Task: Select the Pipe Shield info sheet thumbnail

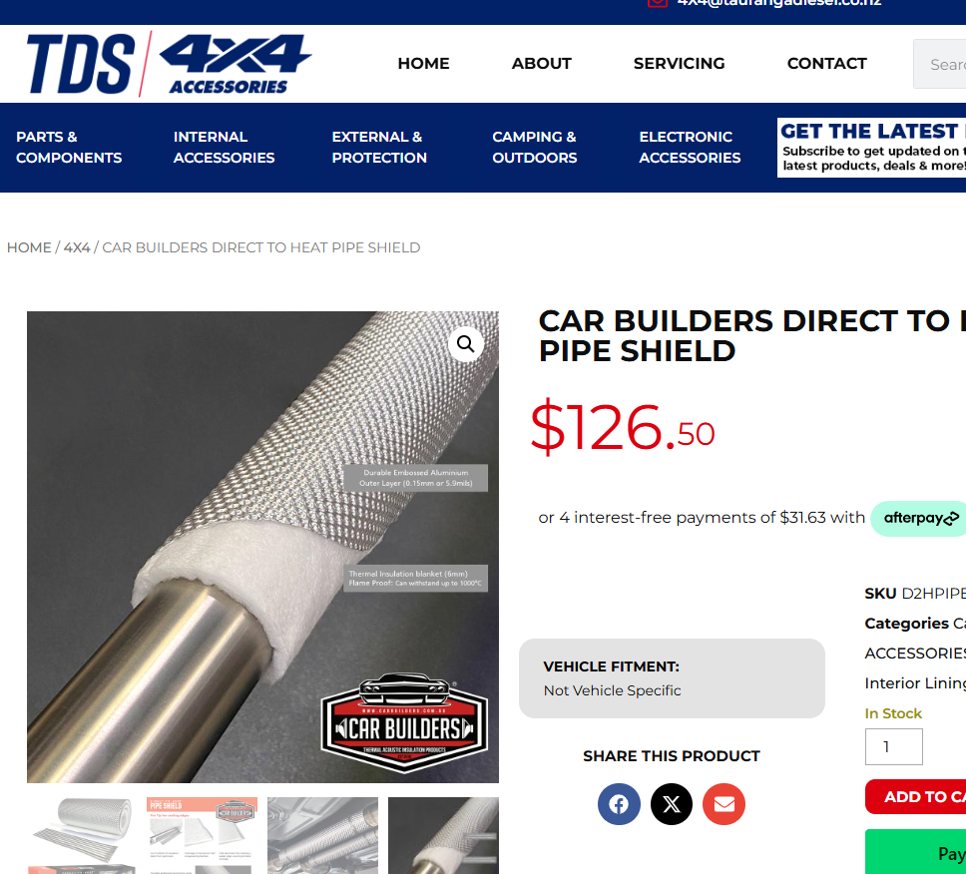Action: point(202,835)
